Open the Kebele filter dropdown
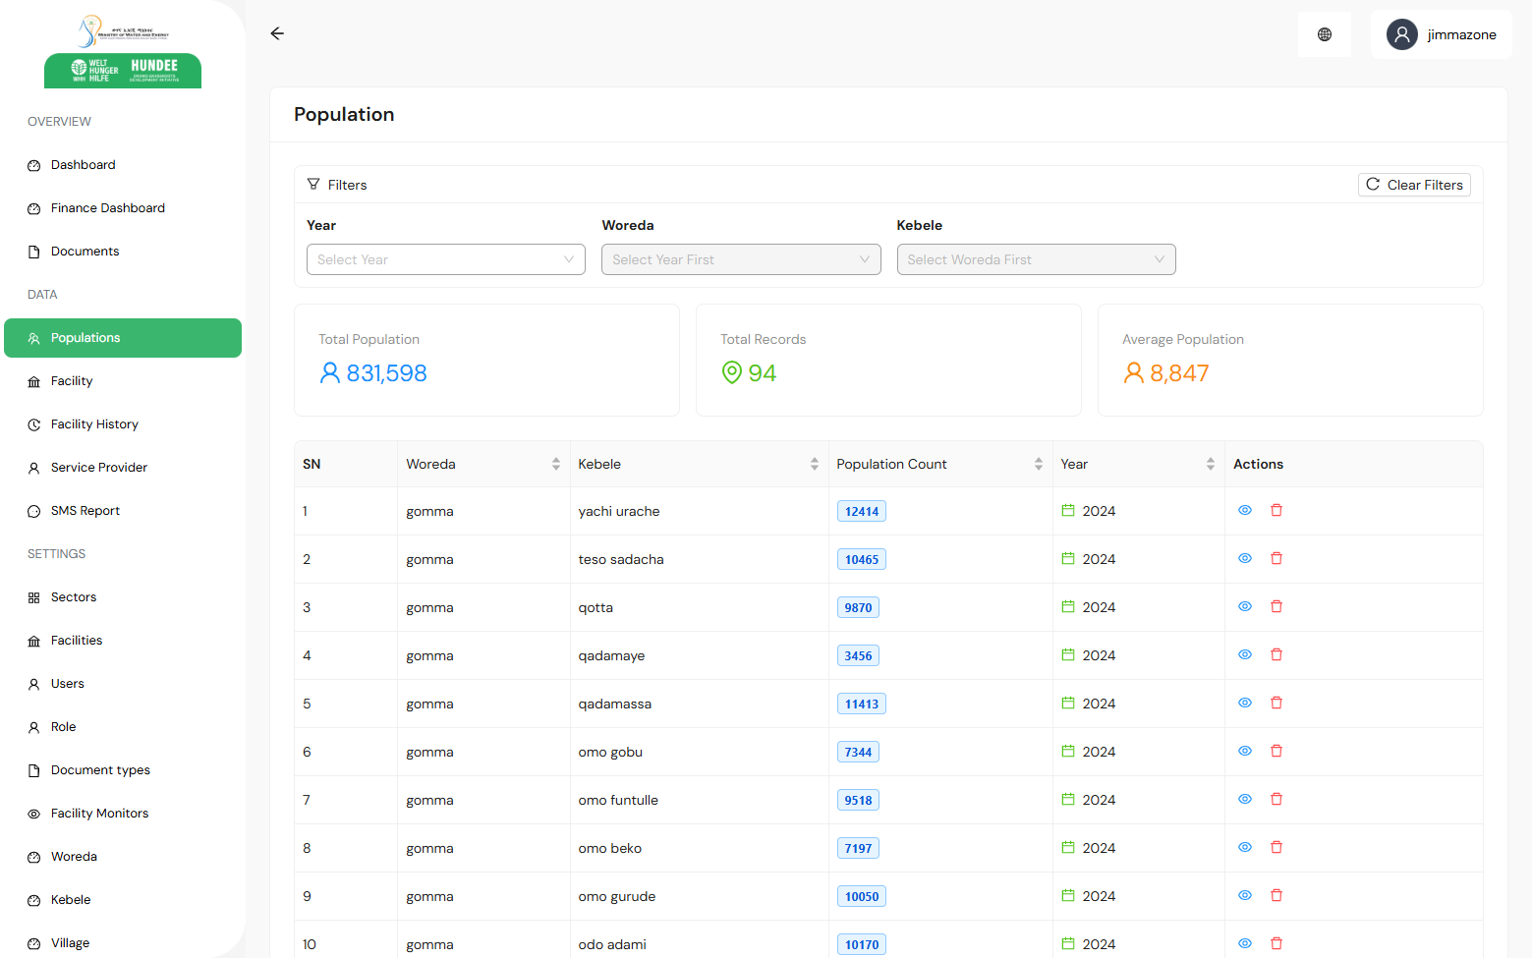This screenshot has height=958, width=1532. [1035, 259]
